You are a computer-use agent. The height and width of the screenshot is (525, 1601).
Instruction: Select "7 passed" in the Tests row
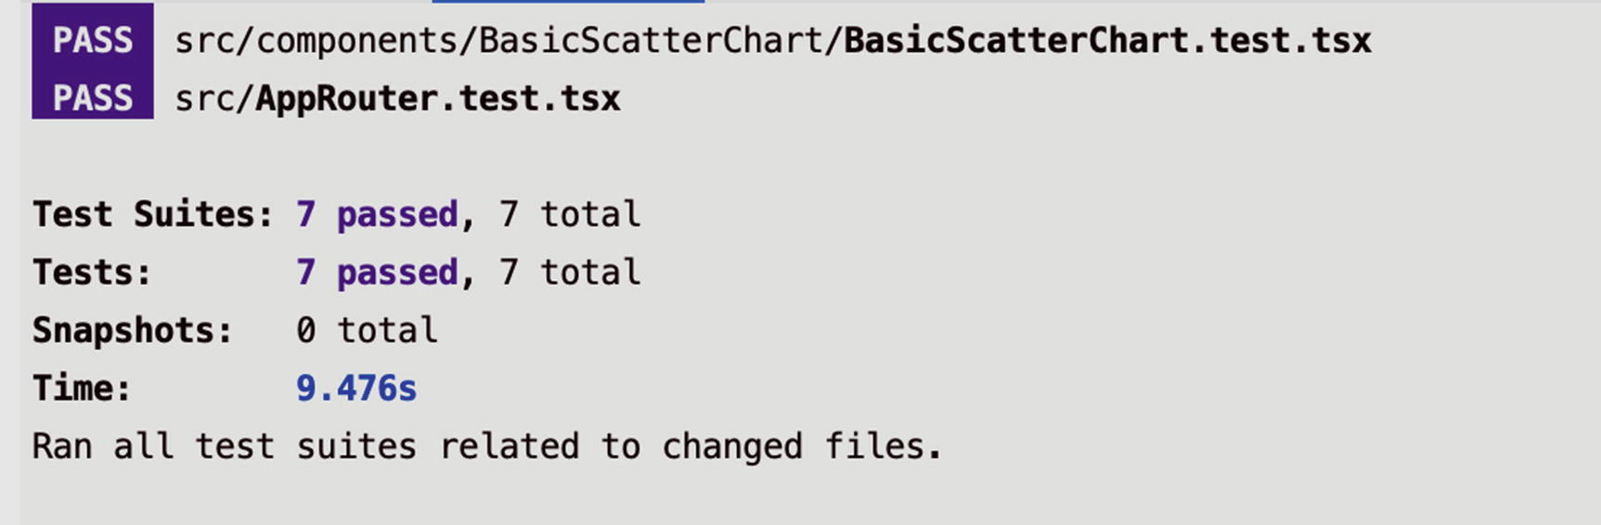tap(377, 273)
